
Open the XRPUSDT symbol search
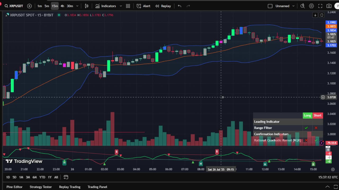pos(14,6)
